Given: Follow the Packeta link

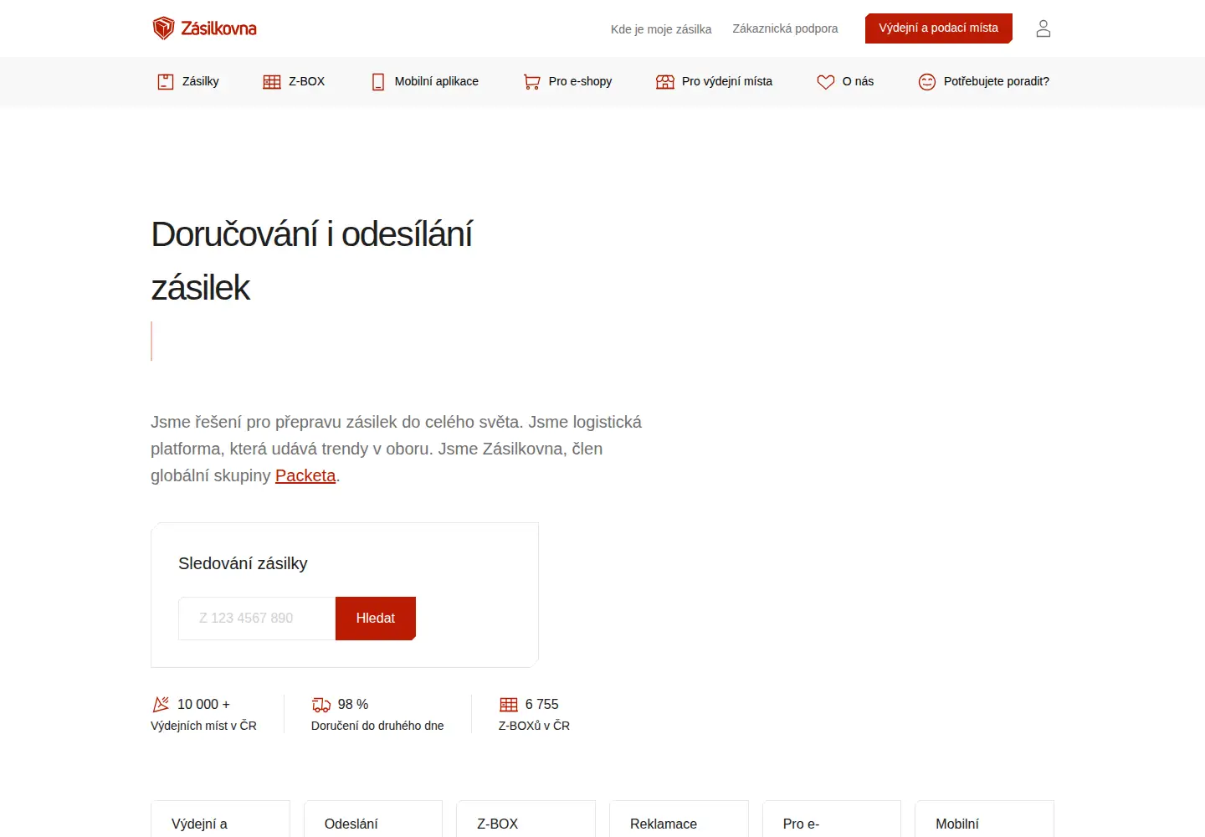Looking at the screenshot, I should coord(305,475).
